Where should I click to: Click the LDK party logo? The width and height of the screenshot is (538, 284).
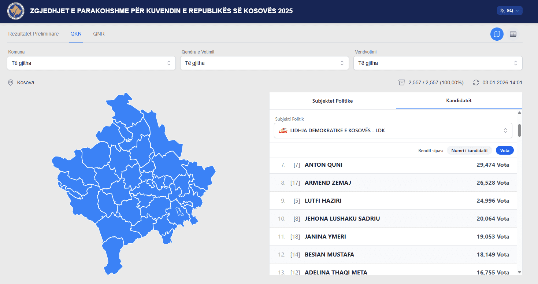283,130
